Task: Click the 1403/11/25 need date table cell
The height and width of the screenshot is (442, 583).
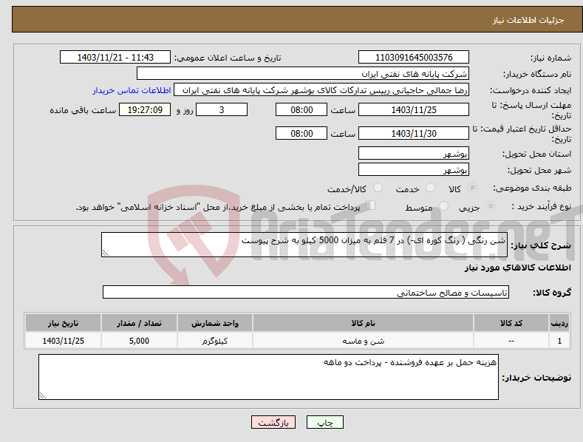Action: click(64, 341)
